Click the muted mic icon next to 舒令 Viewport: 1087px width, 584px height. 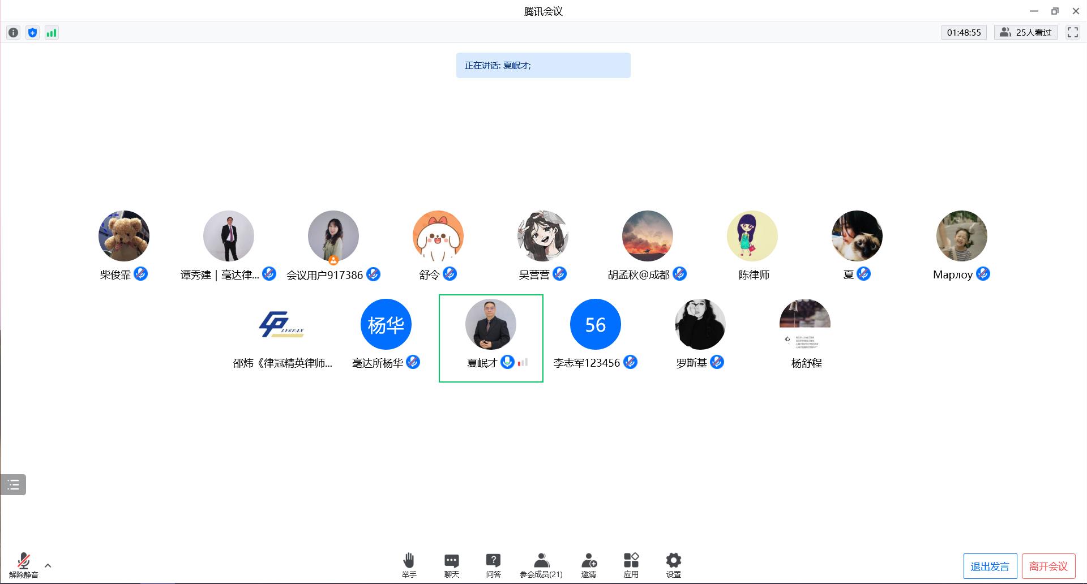(450, 274)
